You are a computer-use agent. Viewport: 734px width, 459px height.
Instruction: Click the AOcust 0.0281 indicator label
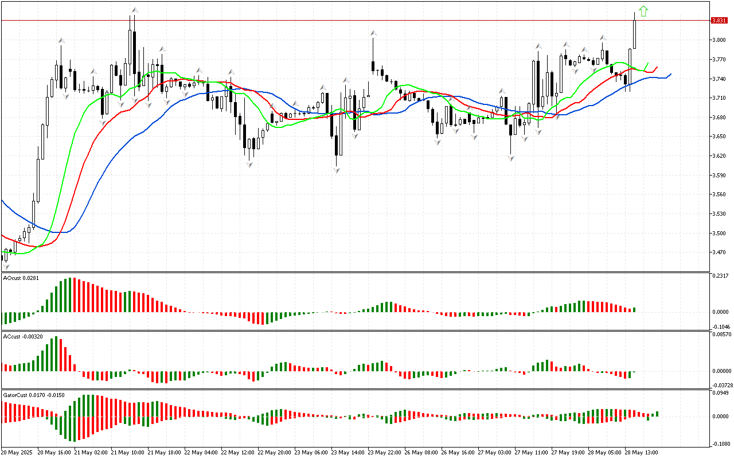[x=21, y=278]
